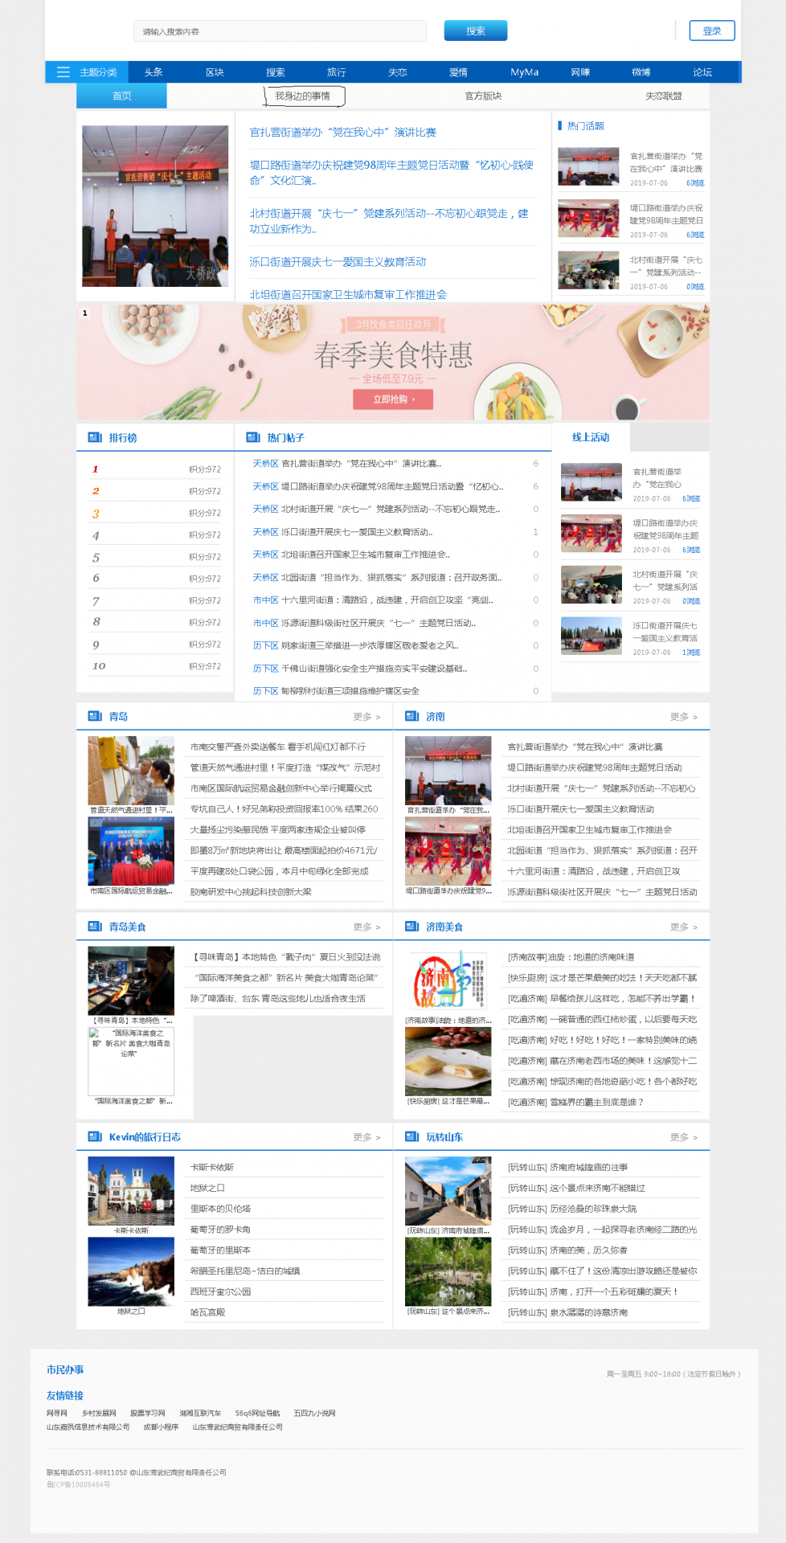Click the 立即抢购 banner button
Viewport: 786px width, 1543px height.
tap(393, 399)
